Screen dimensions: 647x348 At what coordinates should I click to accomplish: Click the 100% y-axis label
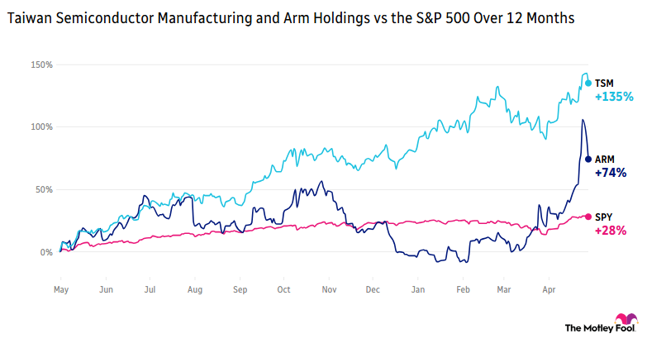[x=42, y=127]
